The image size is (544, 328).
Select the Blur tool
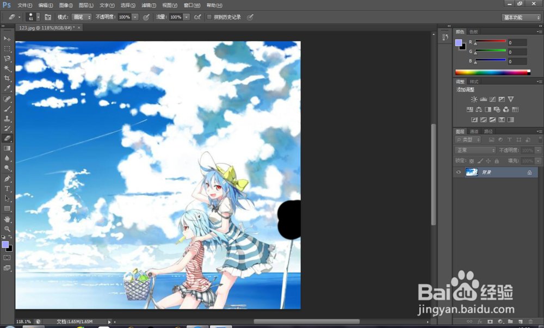[7, 158]
